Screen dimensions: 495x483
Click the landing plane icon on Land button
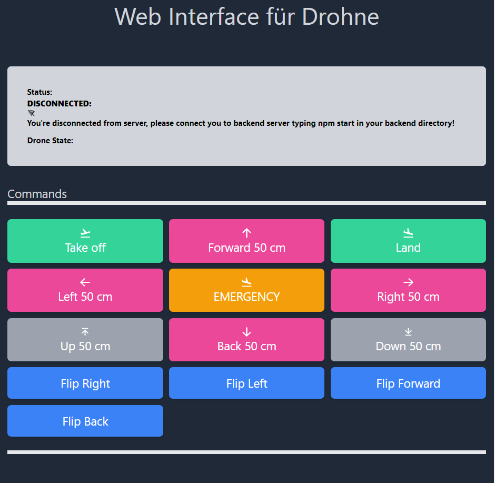[x=408, y=232]
